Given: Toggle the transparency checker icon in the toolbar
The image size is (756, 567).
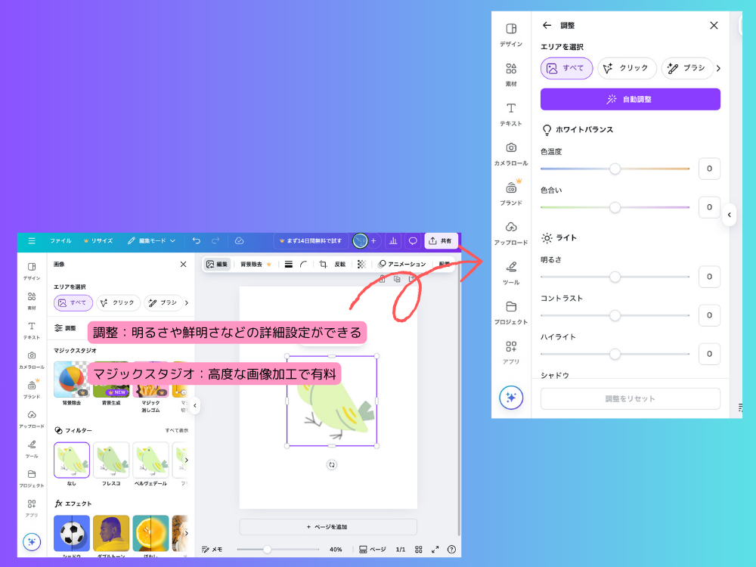Looking at the screenshot, I should coord(361,264).
